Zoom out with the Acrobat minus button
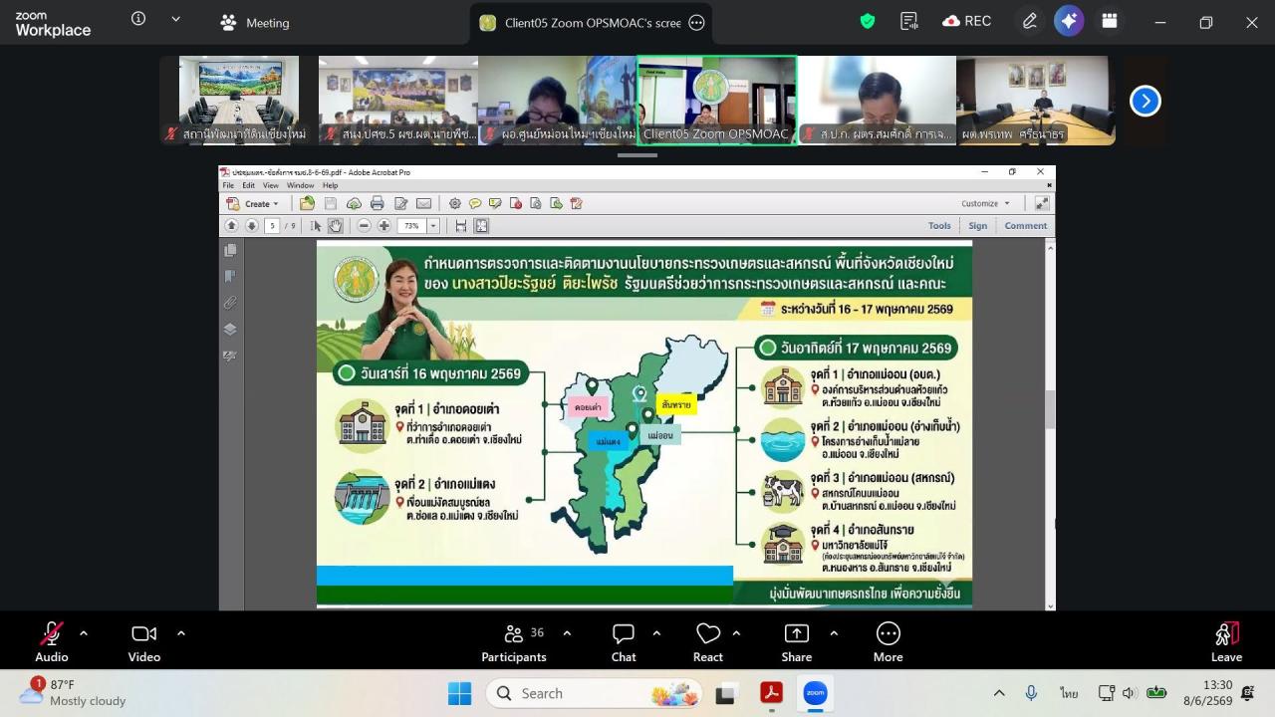 click(365, 226)
